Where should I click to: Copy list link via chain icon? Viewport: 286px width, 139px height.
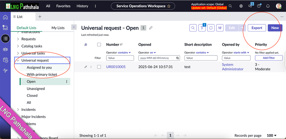[x=151, y=28]
